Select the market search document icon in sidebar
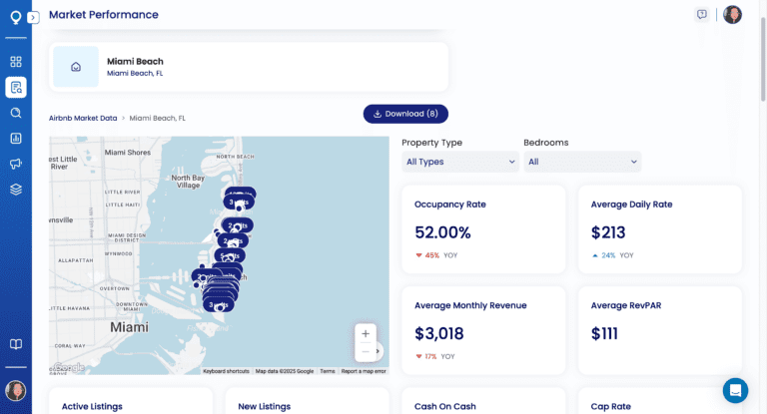This screenshot has height=414, width=767. point(16,87)
